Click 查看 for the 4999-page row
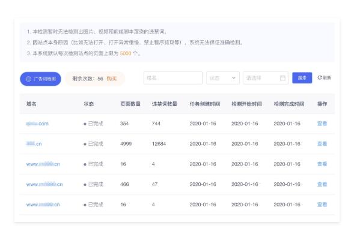The height and width of the screenshot is (231, 357). click(x=322, y=143)
